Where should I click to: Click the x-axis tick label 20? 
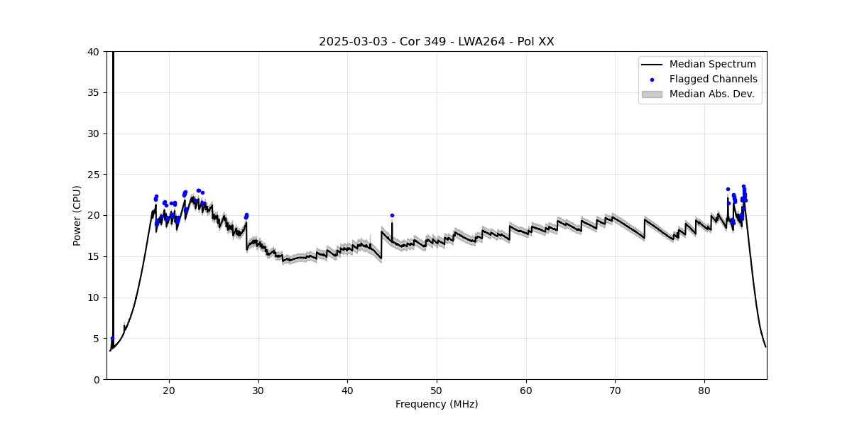tap(169, 390)
